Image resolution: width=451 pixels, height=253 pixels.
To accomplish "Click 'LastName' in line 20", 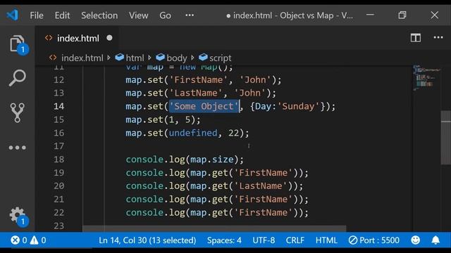I will click(261, 186).
